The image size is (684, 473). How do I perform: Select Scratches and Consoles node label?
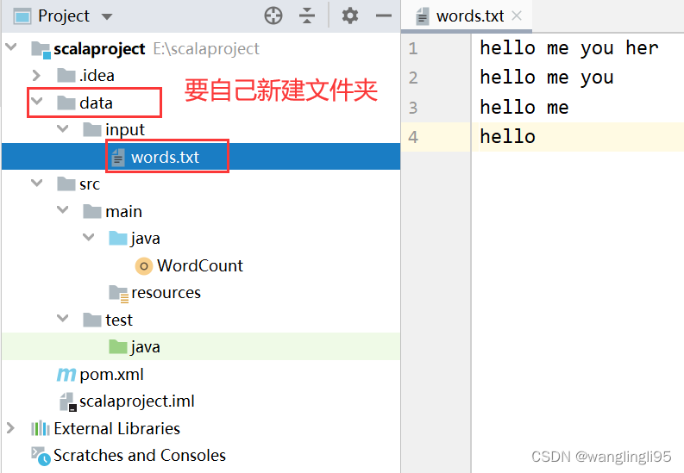(x=140, y=456)
